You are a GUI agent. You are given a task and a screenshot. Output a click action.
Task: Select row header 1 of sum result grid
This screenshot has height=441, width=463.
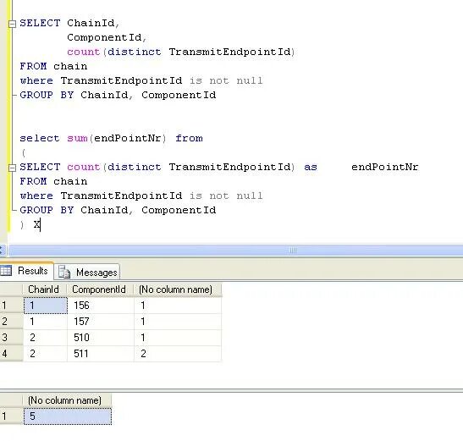pyautogui.click(x=11, y=416)
